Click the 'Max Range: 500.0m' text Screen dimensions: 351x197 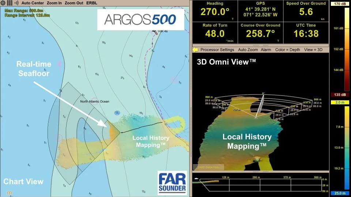(24, 11)
